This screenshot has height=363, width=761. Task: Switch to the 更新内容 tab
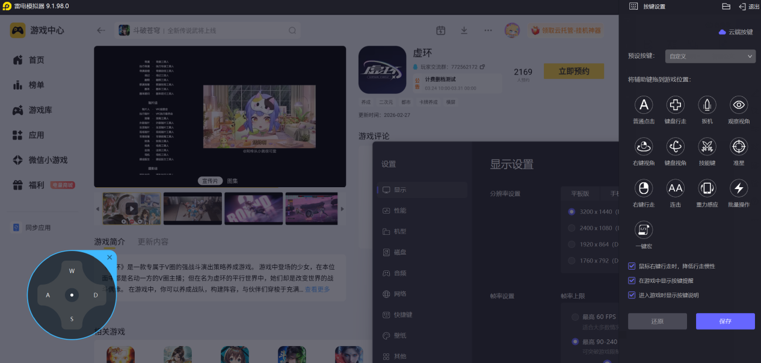point(153,241)
